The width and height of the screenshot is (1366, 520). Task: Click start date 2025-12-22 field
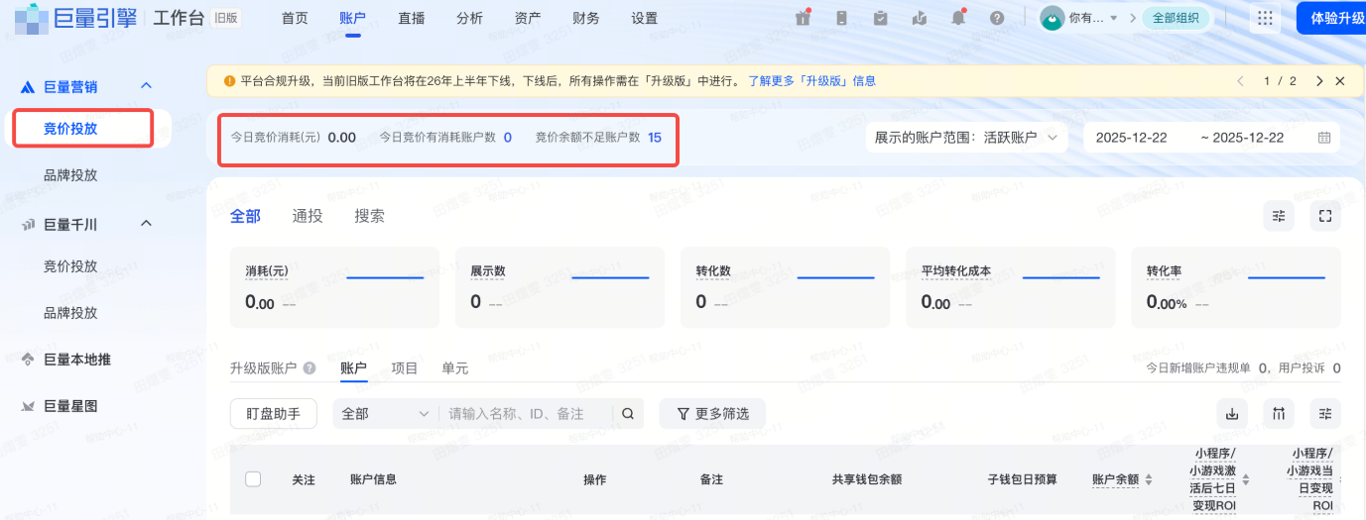coord(1131,138)
